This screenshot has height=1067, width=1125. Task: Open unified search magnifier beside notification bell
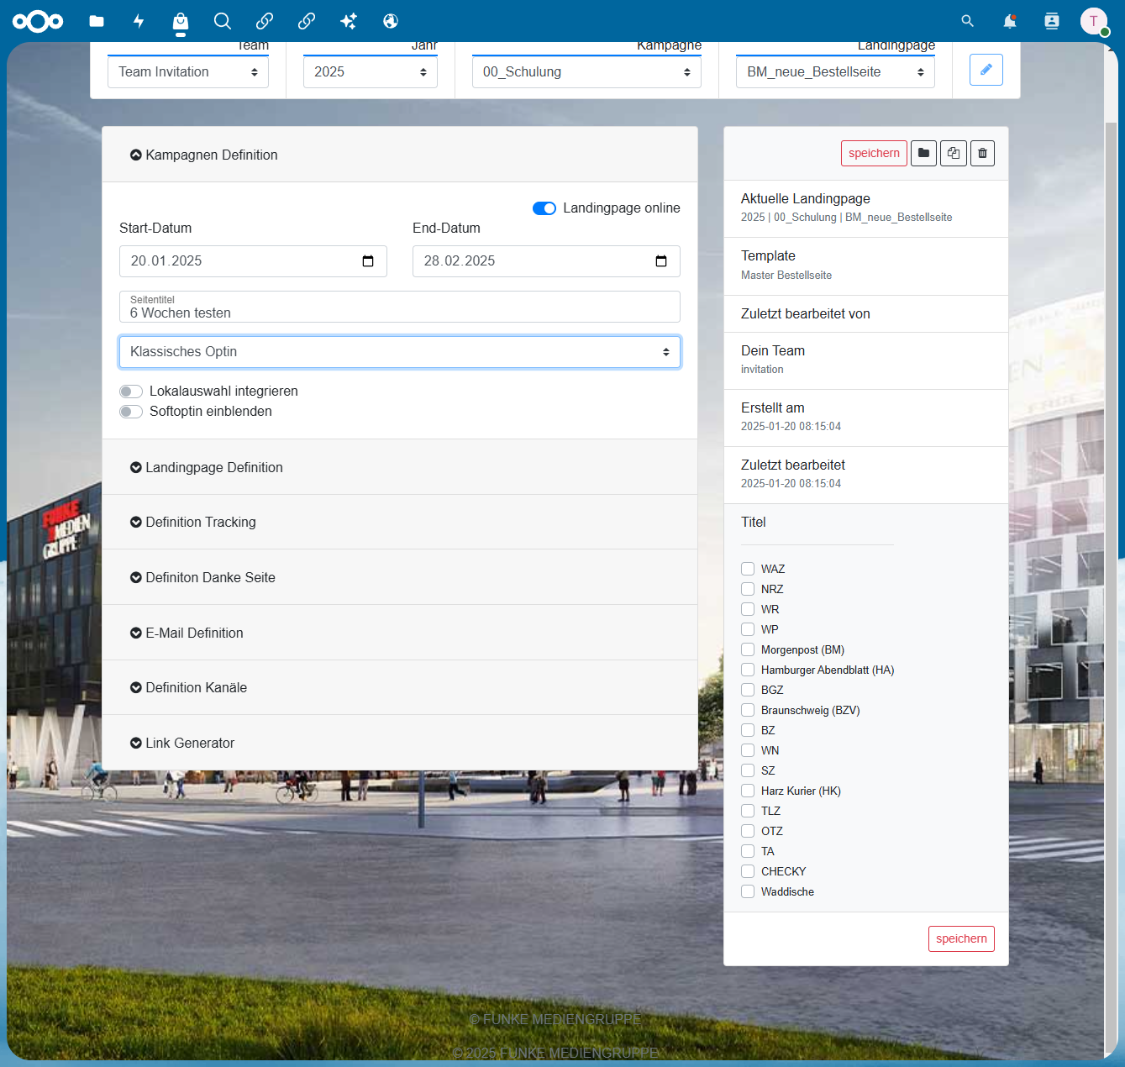click(968, 21)
